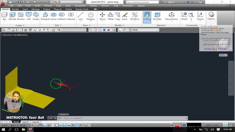Open the AutoCAD application menu logo

coord(3,3)
